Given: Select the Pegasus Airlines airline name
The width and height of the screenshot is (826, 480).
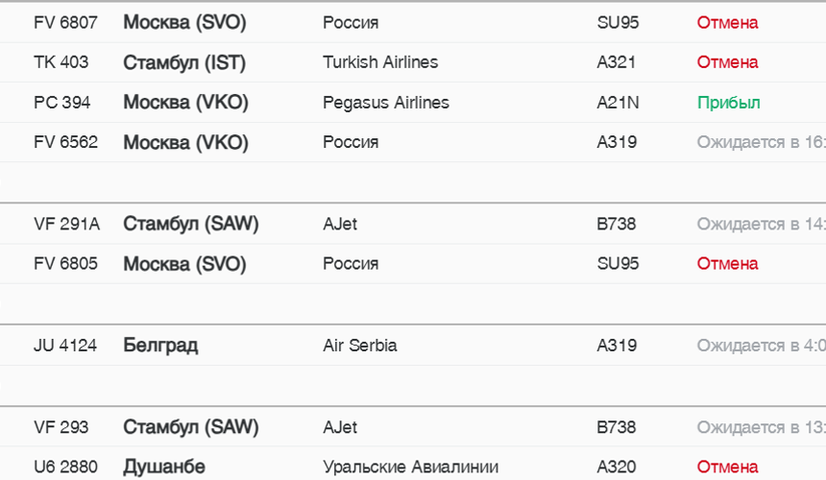Looking at the screenshot, I should 386,103.
